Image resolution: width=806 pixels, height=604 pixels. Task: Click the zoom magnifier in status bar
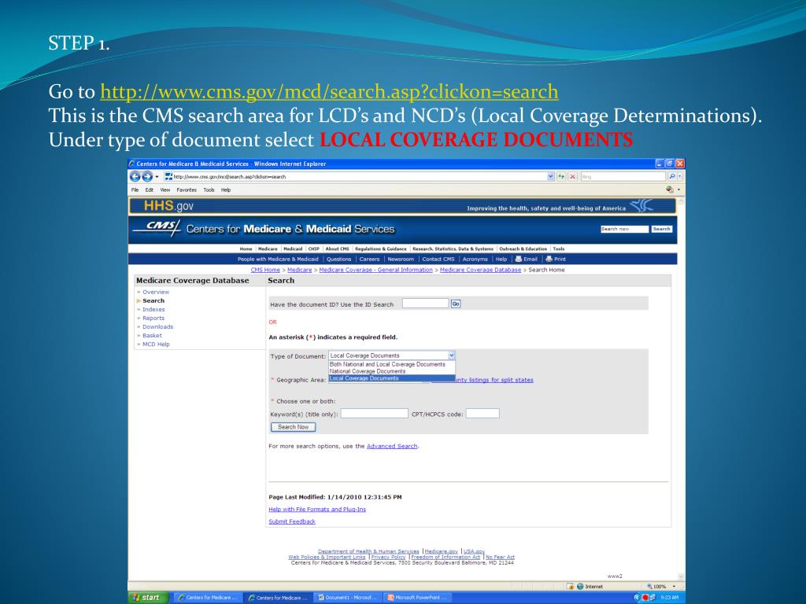(x=649, y=587)
